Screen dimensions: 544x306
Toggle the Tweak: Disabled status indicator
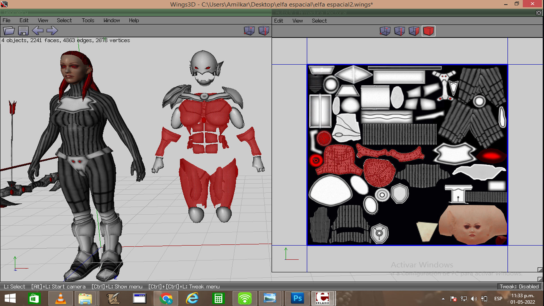coord(519,286)
